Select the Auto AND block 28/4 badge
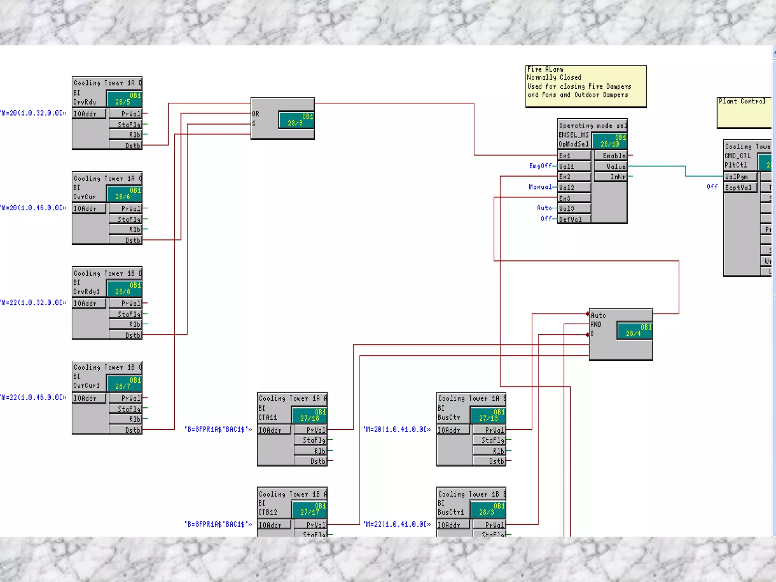776x582 pixels. 635,330
